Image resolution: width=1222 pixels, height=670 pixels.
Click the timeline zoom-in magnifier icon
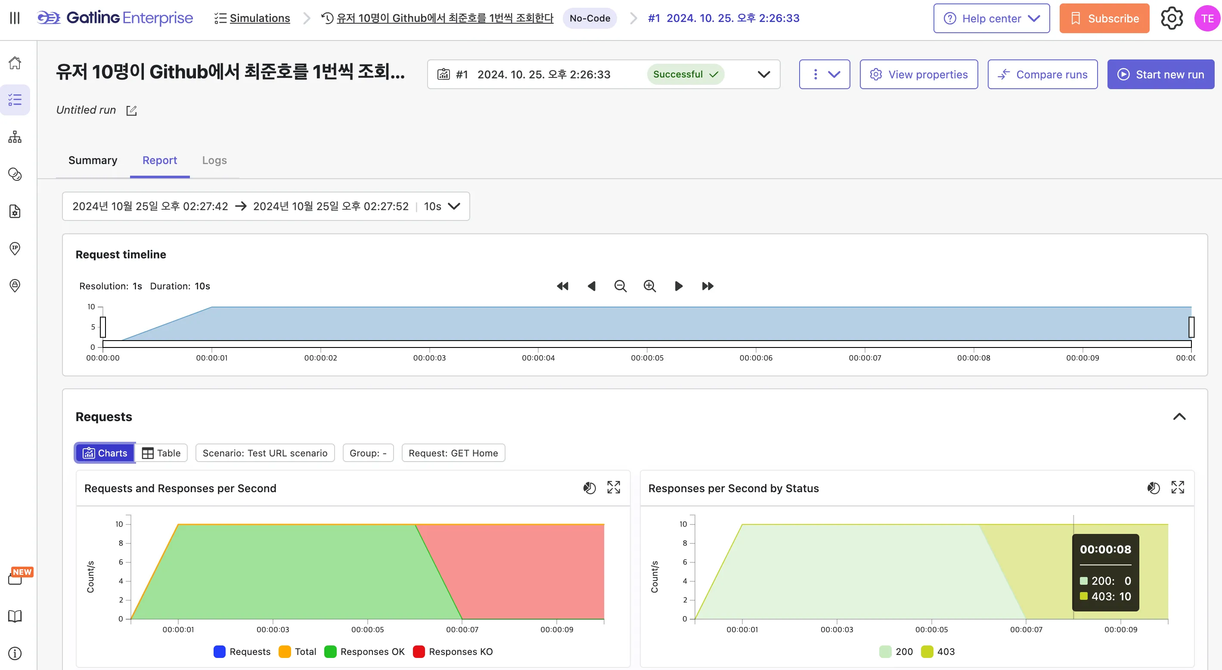[x=649, y=286]
